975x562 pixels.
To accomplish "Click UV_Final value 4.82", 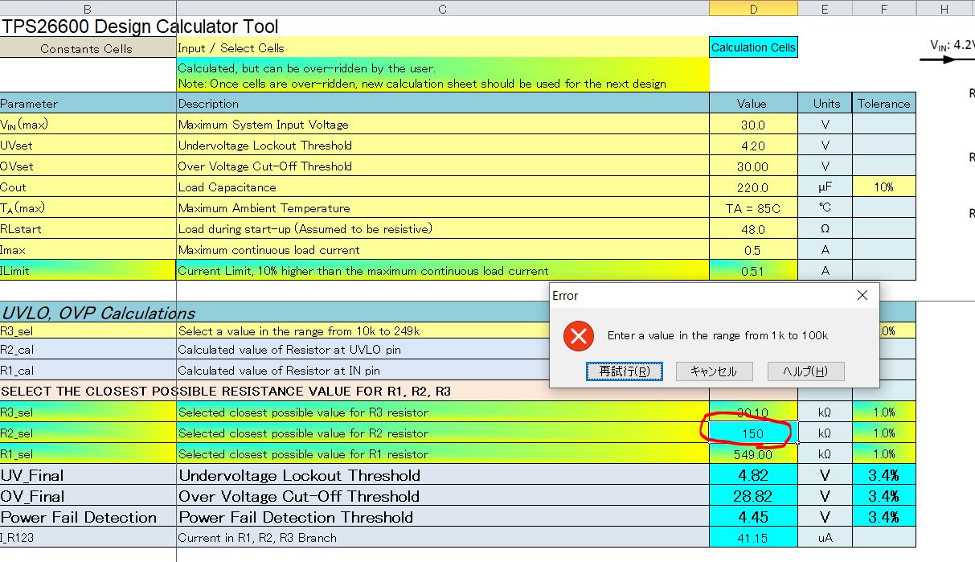I will coord(753,475).
